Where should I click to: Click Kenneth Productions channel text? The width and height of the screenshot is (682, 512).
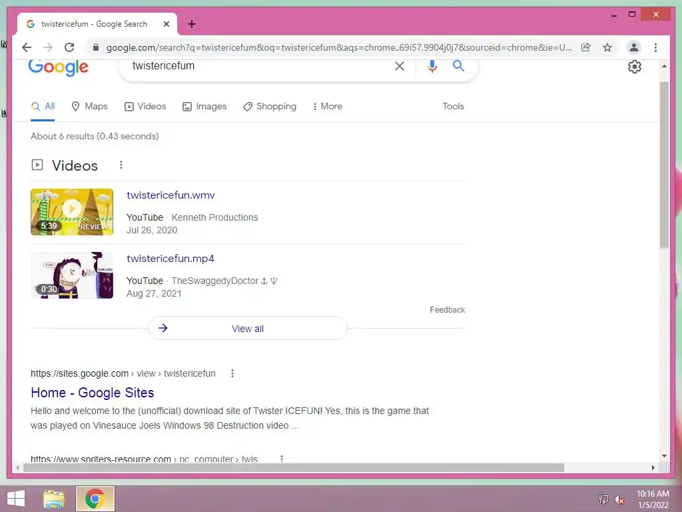[x=214, y=217]
